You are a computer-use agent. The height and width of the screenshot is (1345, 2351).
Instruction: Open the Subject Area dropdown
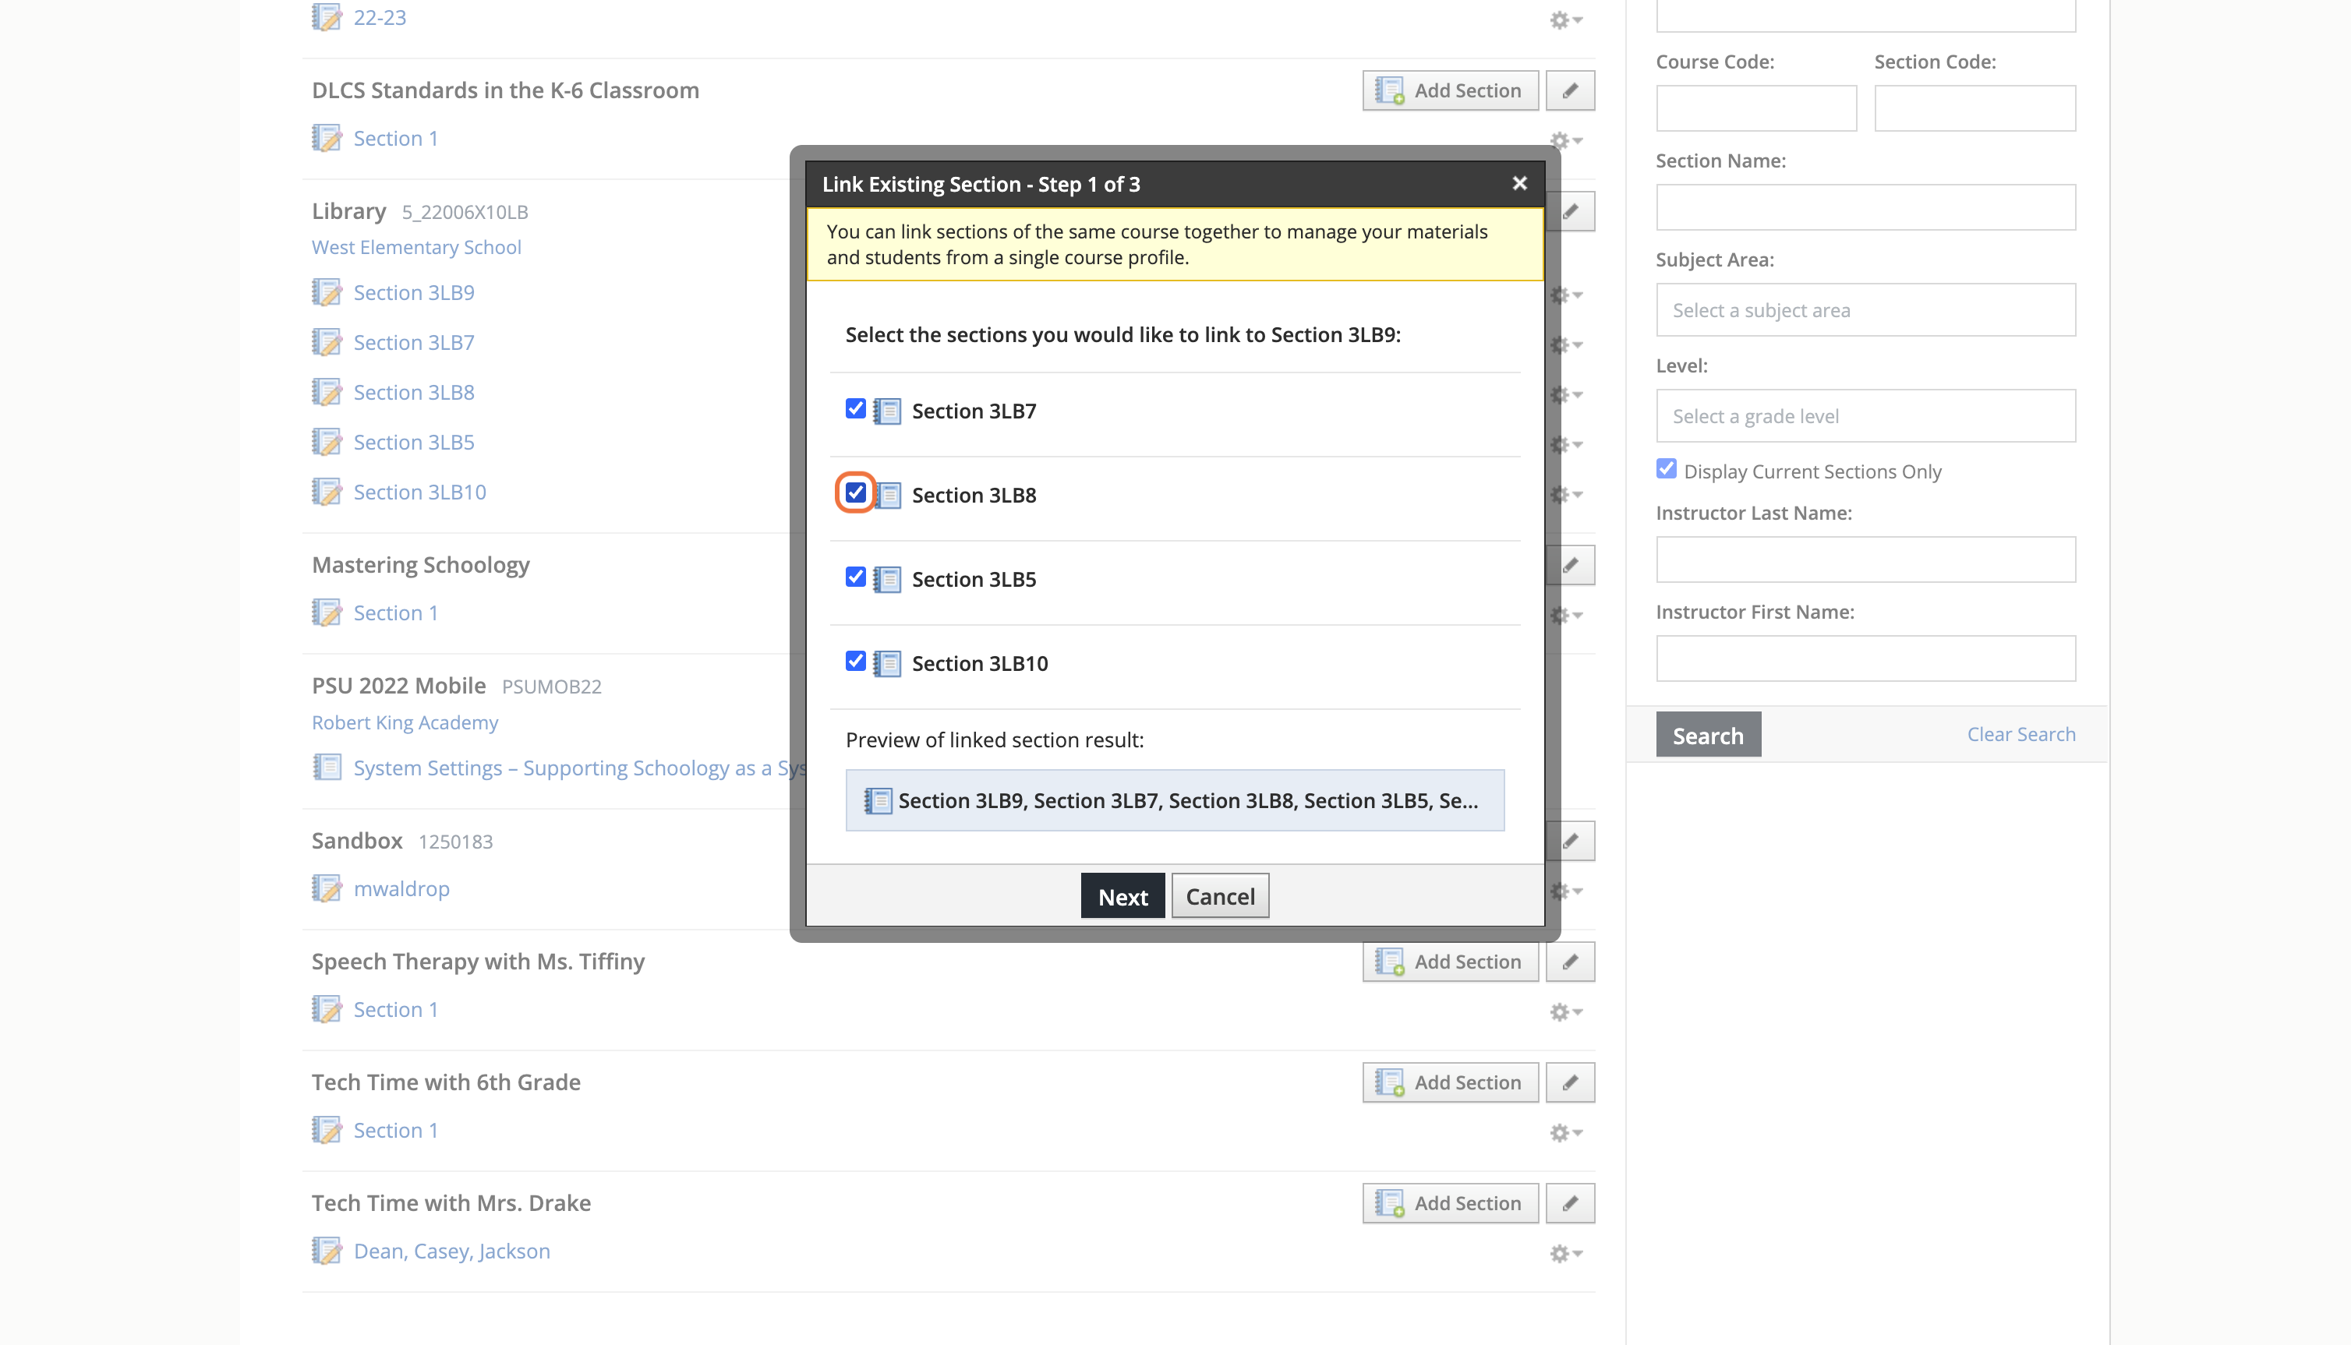(x=1865, y=309)
